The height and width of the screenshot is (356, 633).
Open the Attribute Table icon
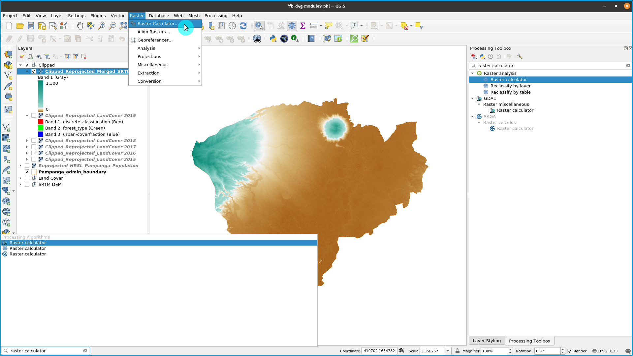(270, 26)
